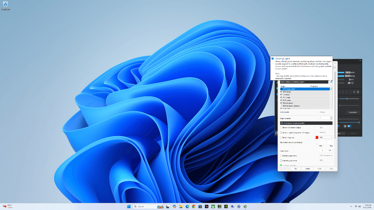Image resolution: width=374 pixels, height=210 pixels.
Task: Open Copilot icon on taskbar
Action: pyautogui.click(x=175, y=206)
